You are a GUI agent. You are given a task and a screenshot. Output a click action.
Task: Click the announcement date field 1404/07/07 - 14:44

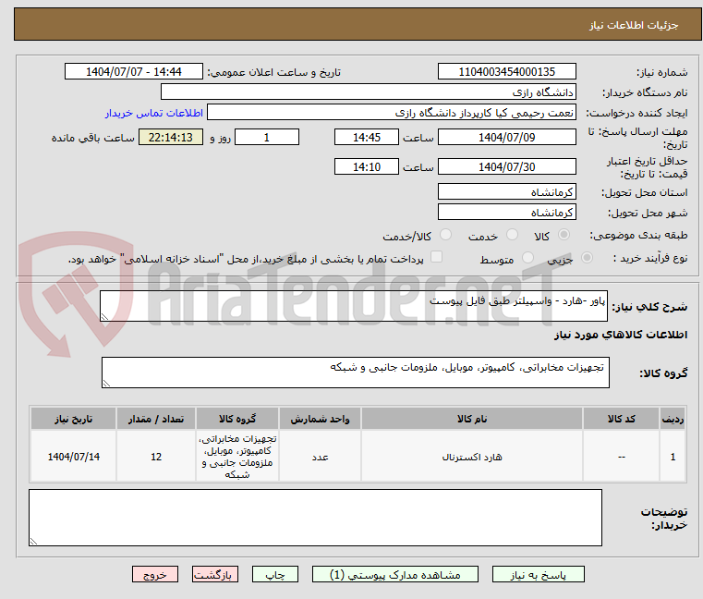point(134,72)
